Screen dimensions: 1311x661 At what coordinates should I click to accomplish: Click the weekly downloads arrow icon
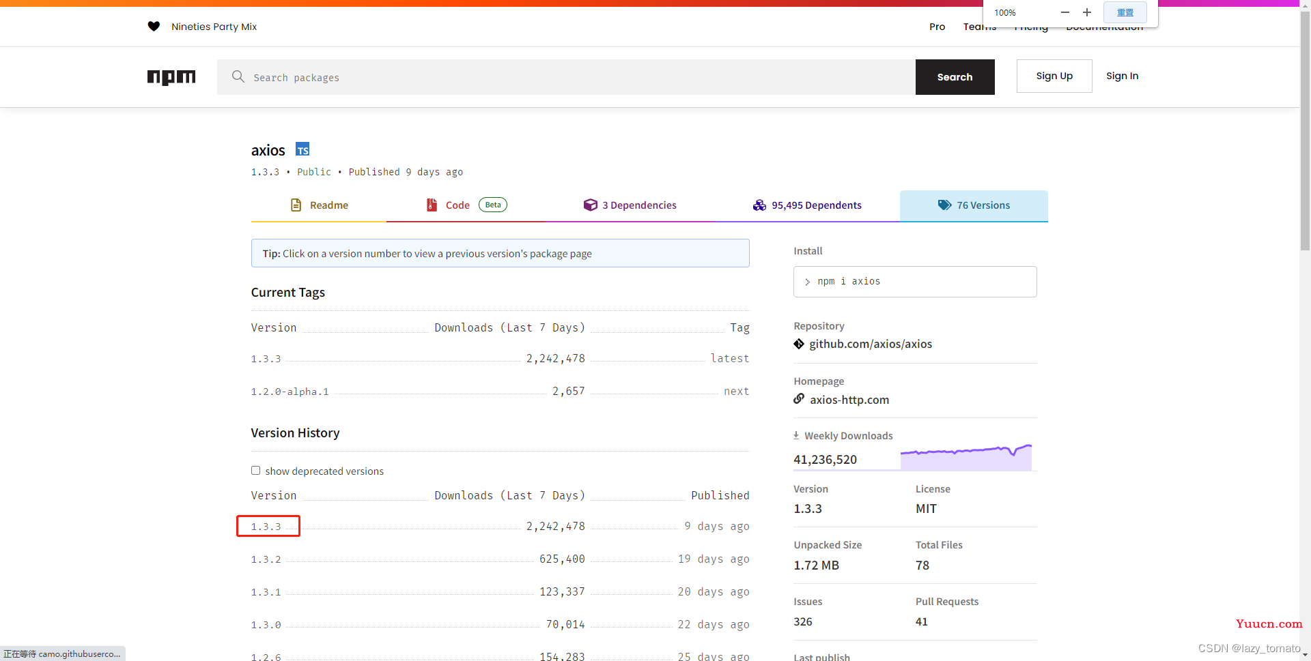[x=796, y=435]
